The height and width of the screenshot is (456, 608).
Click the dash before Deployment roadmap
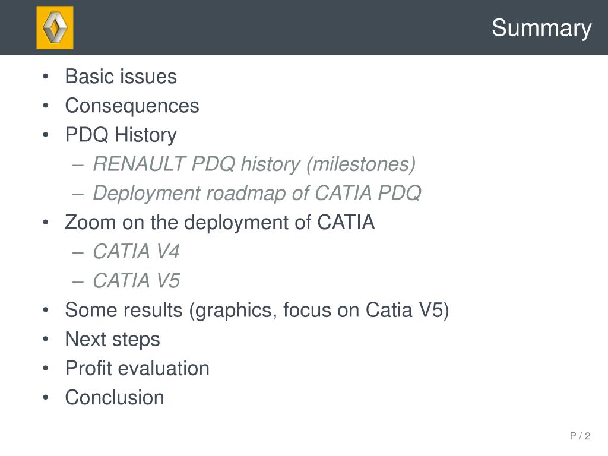[78, 194]
